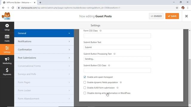
Task: Expand the Form Abandonment chevron
Action: coord(69,99)
